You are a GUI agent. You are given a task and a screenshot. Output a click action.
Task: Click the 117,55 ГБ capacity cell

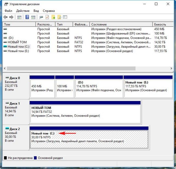tap(160, 51)
